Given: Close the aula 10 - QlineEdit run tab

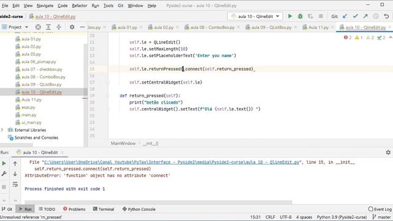Looking at the screenshot, I should 62,152.
